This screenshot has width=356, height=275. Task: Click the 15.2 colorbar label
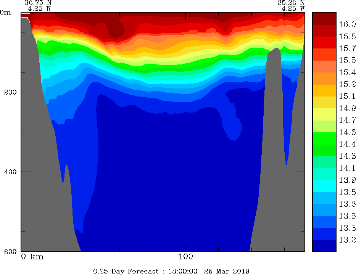tap(347, 84)
